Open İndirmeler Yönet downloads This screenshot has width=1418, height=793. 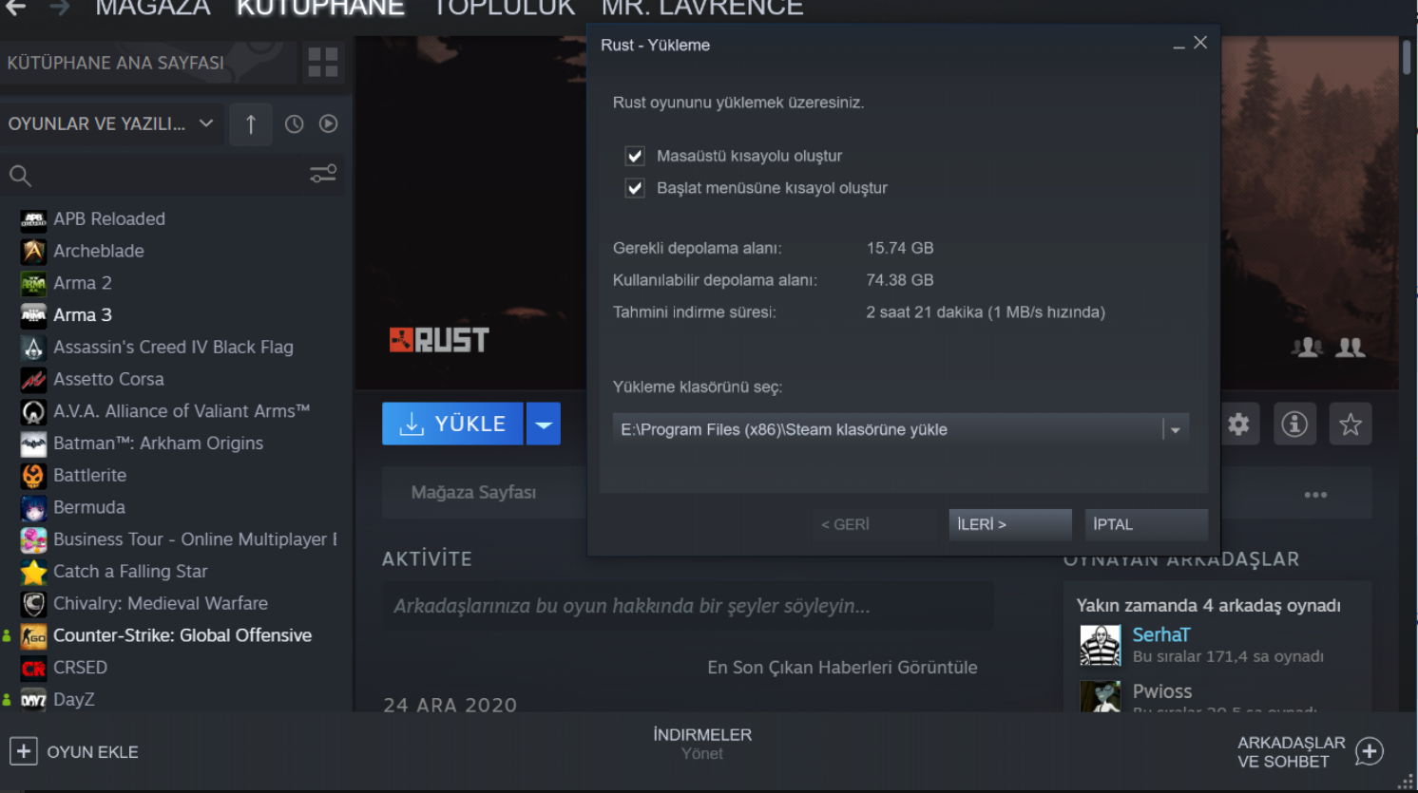[702, 744]
